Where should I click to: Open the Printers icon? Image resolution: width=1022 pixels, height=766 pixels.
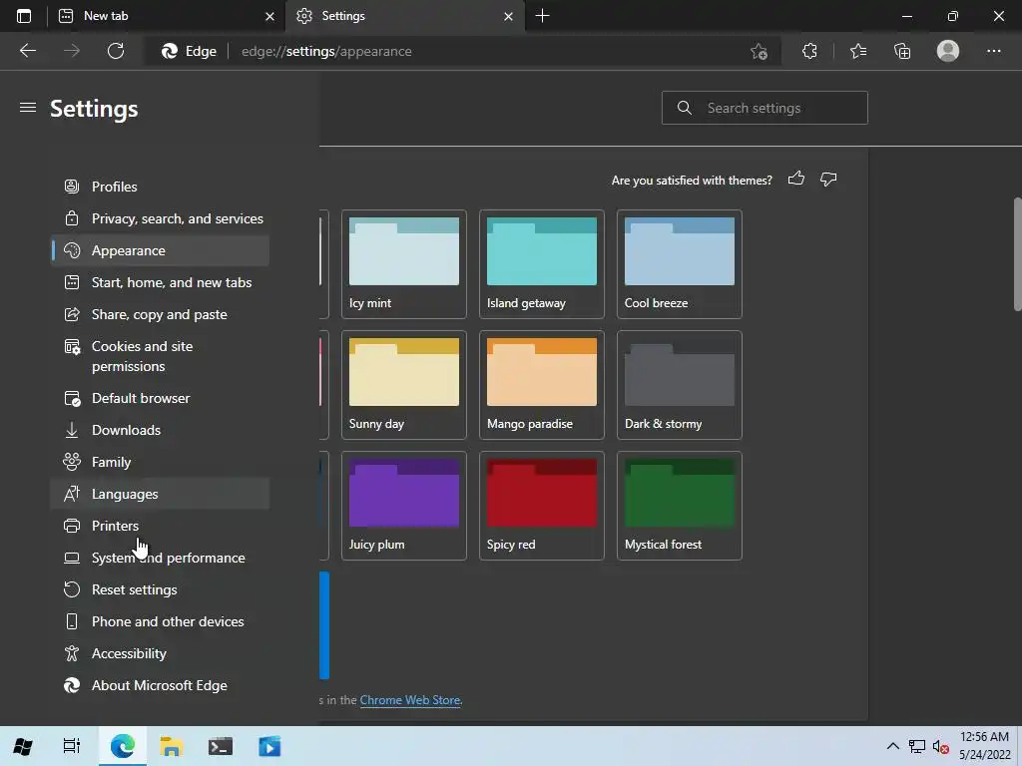click(72, 526)
